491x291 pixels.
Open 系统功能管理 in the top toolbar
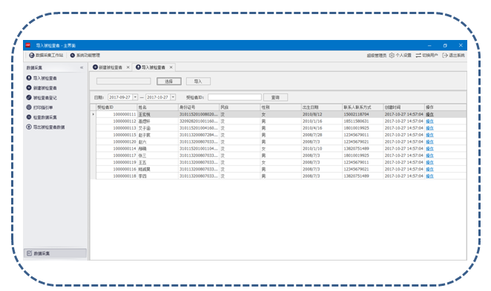(x=85, y=56)
